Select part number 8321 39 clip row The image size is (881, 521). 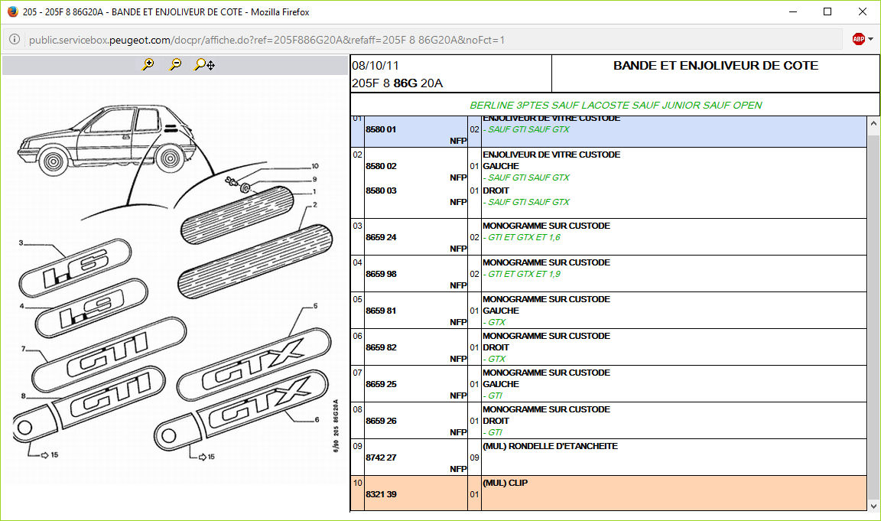(x=381, y=494)
